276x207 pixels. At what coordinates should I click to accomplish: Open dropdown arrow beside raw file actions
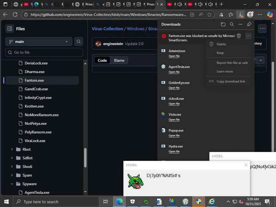[x=261, y=60]
